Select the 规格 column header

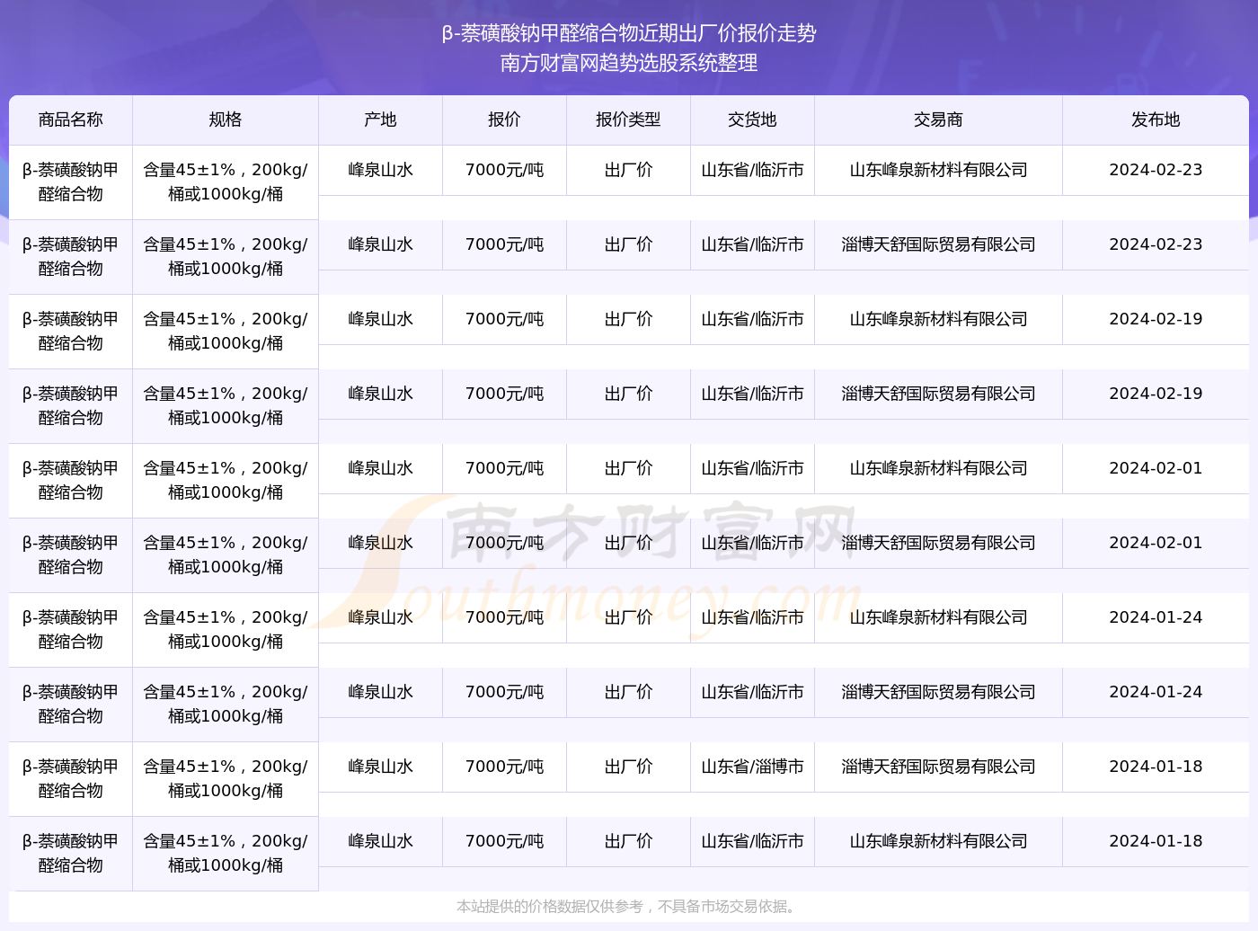point(226,120)
